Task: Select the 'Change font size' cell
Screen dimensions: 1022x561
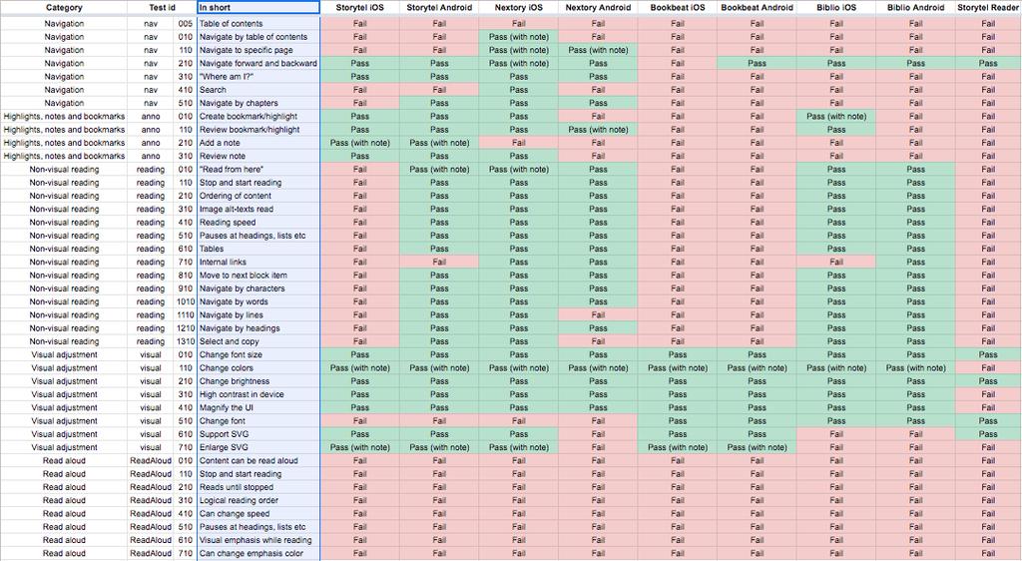Action: coord(258,355)
